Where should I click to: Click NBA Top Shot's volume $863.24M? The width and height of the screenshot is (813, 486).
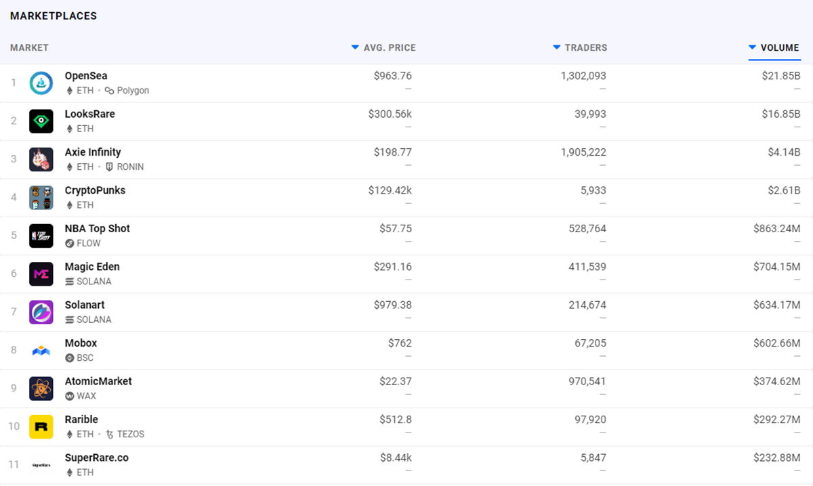coord(777,228)
